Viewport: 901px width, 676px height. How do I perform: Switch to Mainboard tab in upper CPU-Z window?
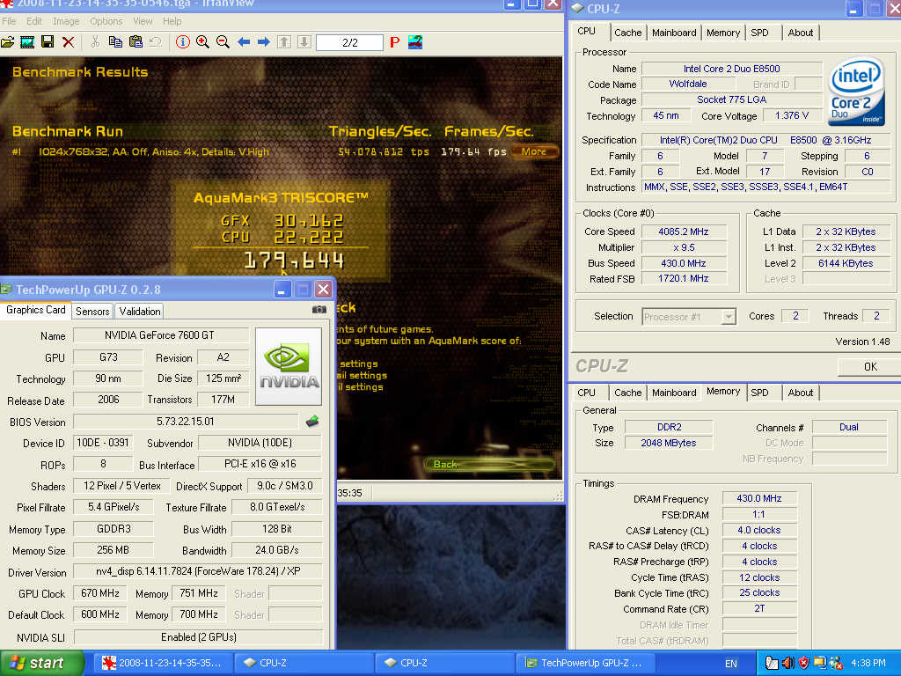(x=674, y=33)
